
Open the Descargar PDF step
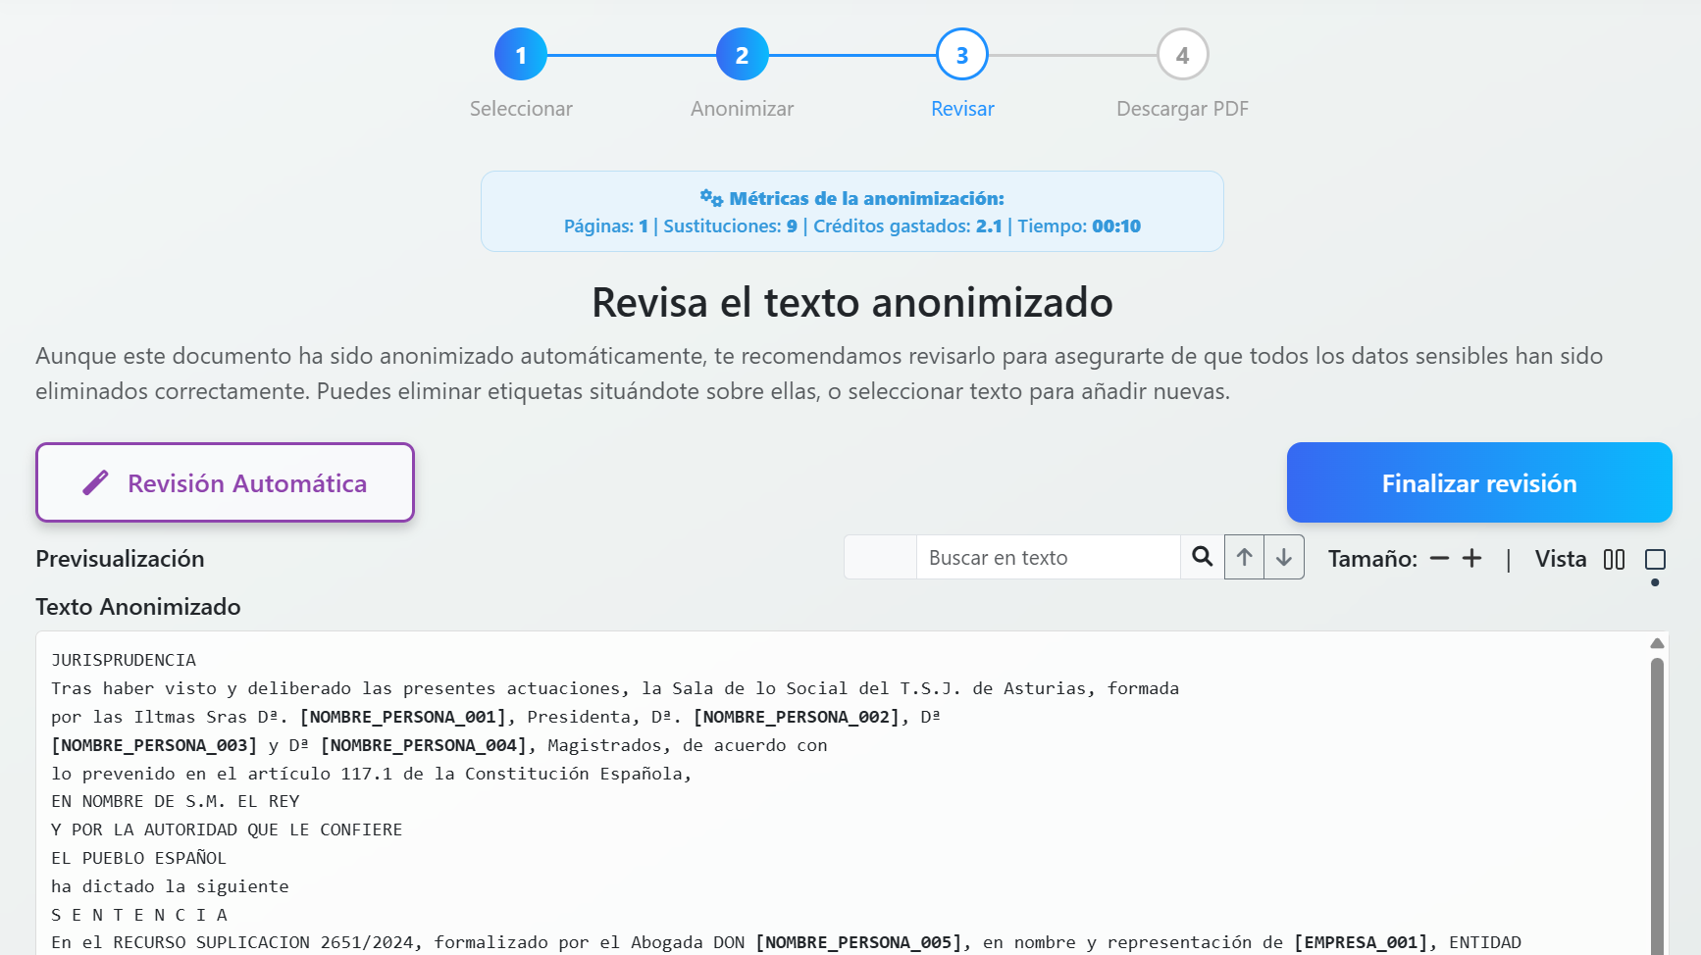click(1182, 109)
